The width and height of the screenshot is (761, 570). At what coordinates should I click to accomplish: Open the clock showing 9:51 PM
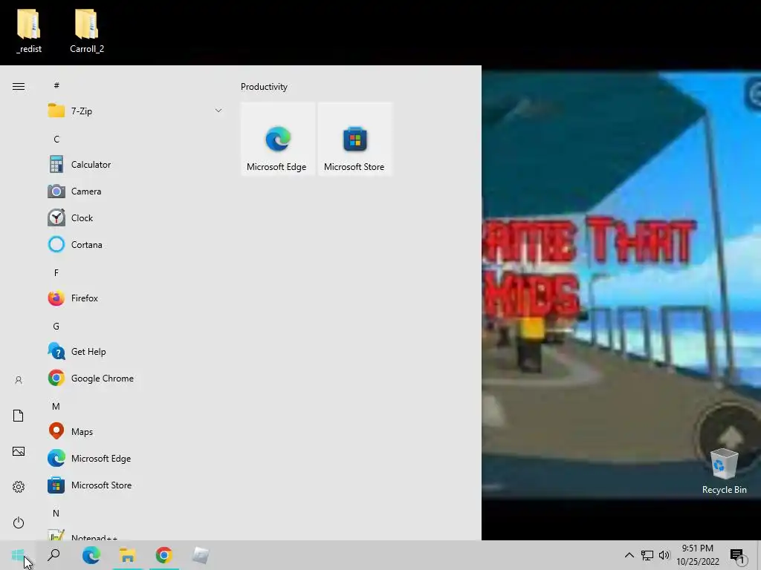pyautogui.click(x=698, y=555)
